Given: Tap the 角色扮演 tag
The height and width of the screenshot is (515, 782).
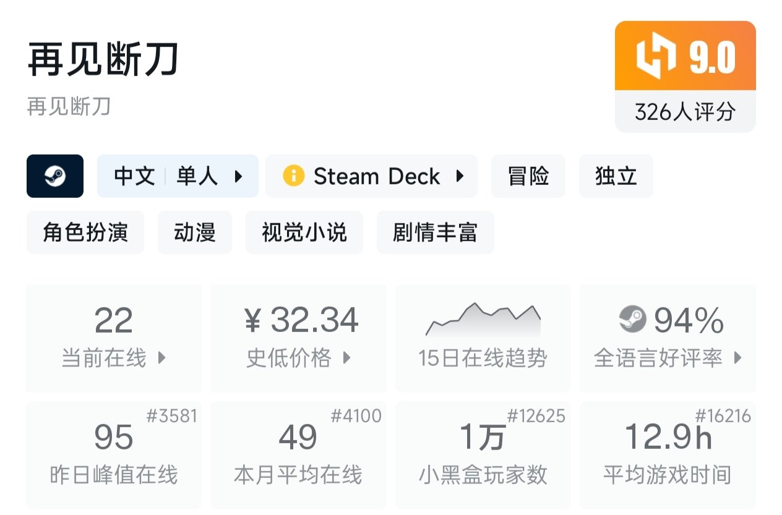Looking at the screenshot, I should pyautogui.click(x=85, y=232).
